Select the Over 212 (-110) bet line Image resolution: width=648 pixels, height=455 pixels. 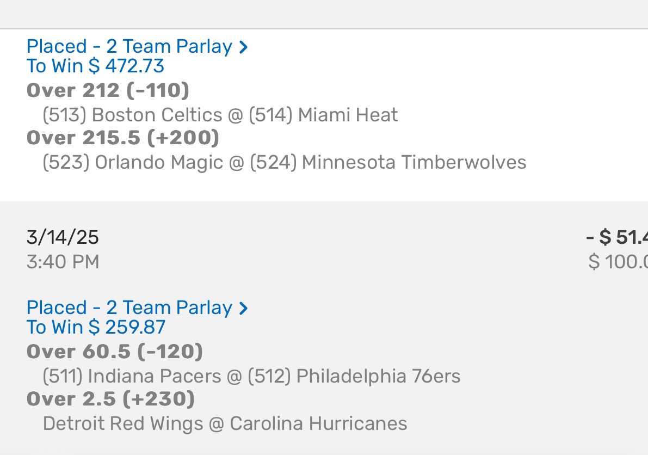[108, 90]
